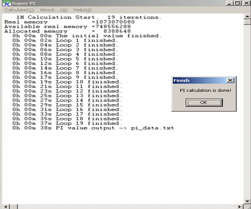This screenshot has height=209, width=251.
Task: Click the 'PI calculation is done!' message
Action: (x=205, y=90)
